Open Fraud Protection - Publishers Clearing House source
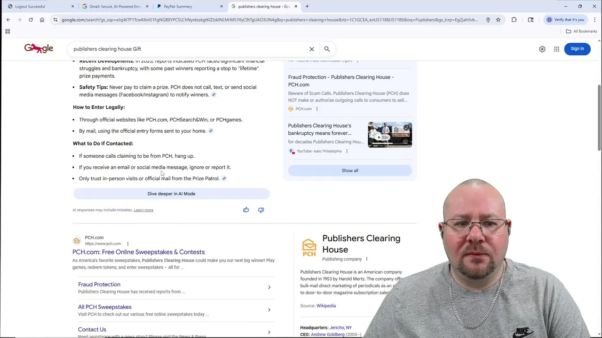The image size is (602, 338). (x=341, y=81)
